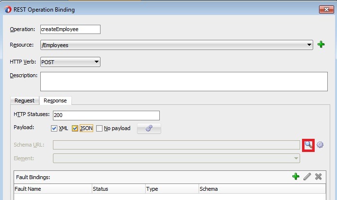Open the HTTP Verb dropdown
The height and width of the screenshot is (200, 337).
click(x=97, y=62)
